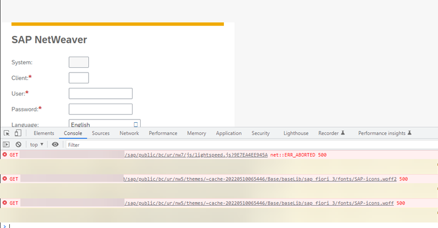Open the Sources tab
This screenshot has width=438, height=228.
tap(101, 133)
